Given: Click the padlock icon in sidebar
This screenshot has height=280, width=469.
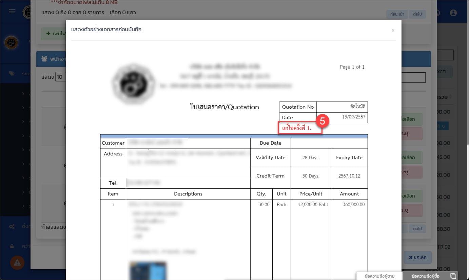Looking at the screenshot, I should [x=12, y=246].
